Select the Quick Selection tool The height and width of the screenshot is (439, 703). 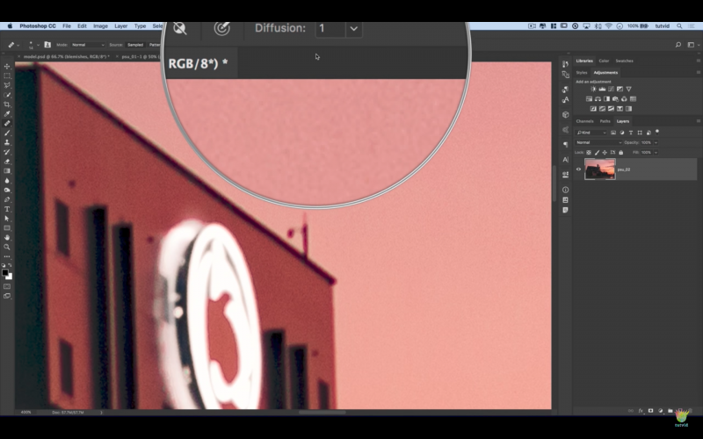[7, 95]
